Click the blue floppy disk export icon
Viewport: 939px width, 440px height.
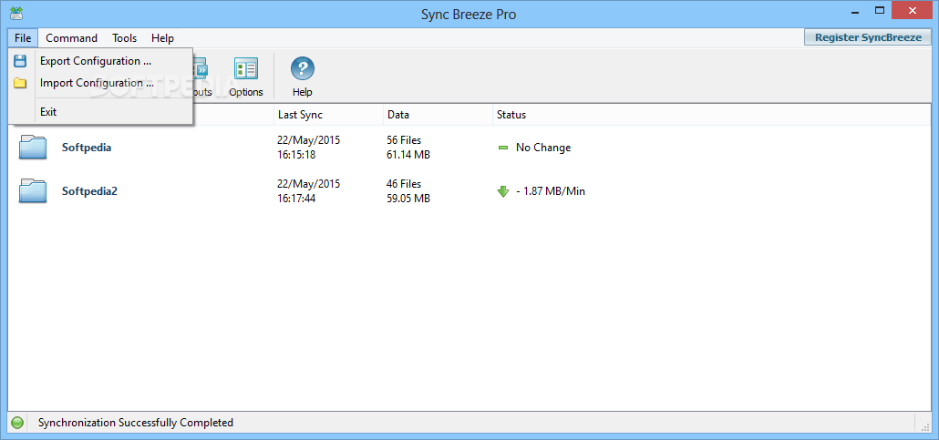coord(20,61)
